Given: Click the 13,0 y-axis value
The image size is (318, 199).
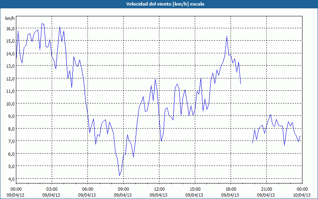Looking at the screenshot, I should pyautogui.click(x=10, y=66).
